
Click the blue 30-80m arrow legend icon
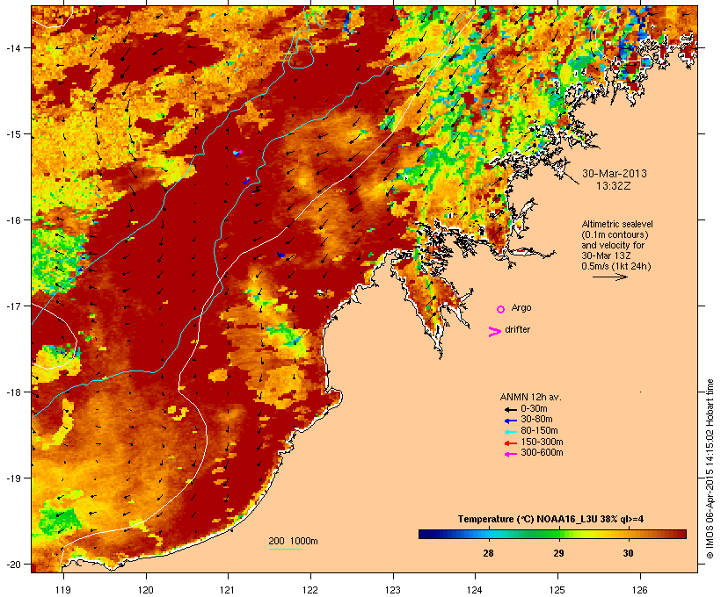point(510,421)
